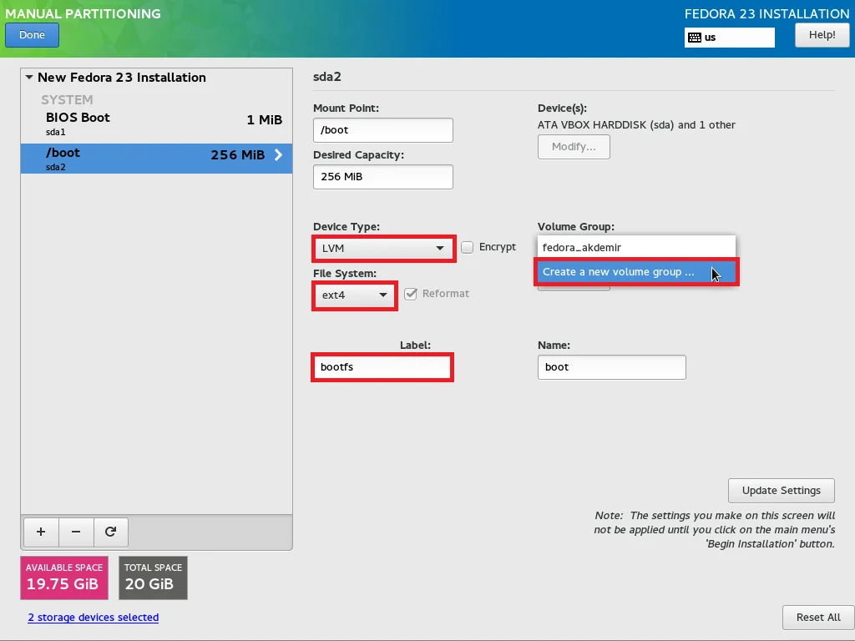Click the Name field containing boot
855x641 pixels.
click(611, 367)
